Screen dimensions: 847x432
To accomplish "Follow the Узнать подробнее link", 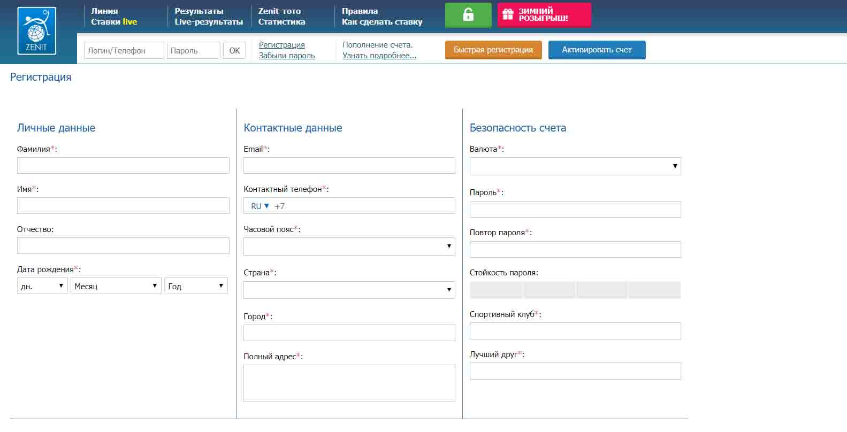I will pos(379,56).
